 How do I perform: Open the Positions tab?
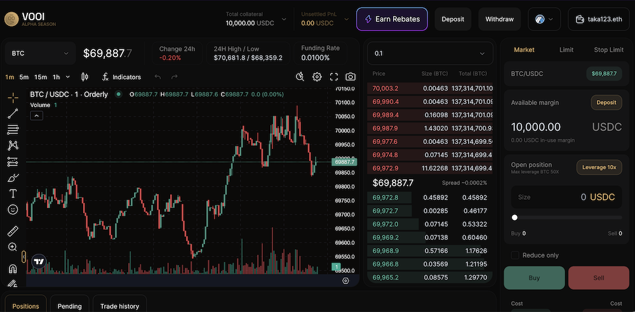25,306
